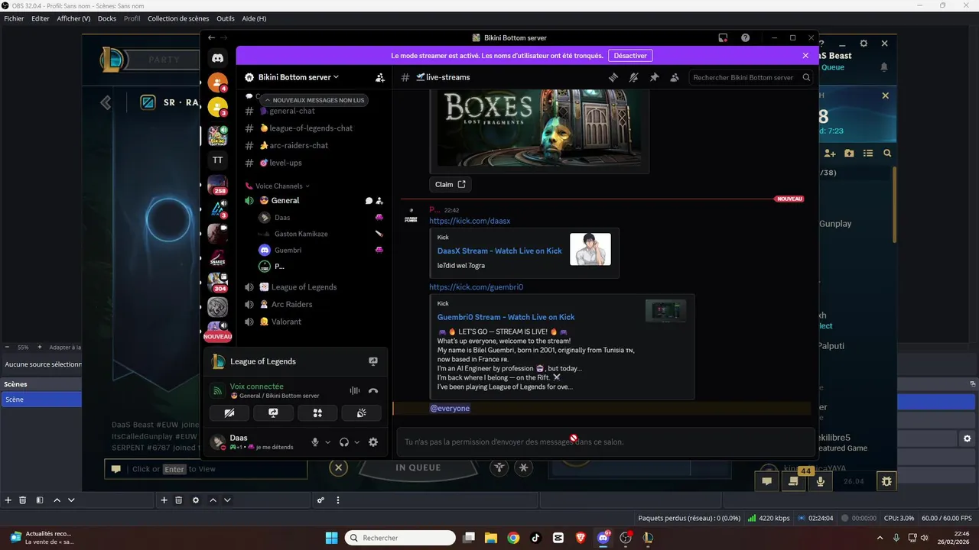Screen dimensions: 979x550
Task: Click Désactiver in streamer mode banner
Action: (630, 56)
